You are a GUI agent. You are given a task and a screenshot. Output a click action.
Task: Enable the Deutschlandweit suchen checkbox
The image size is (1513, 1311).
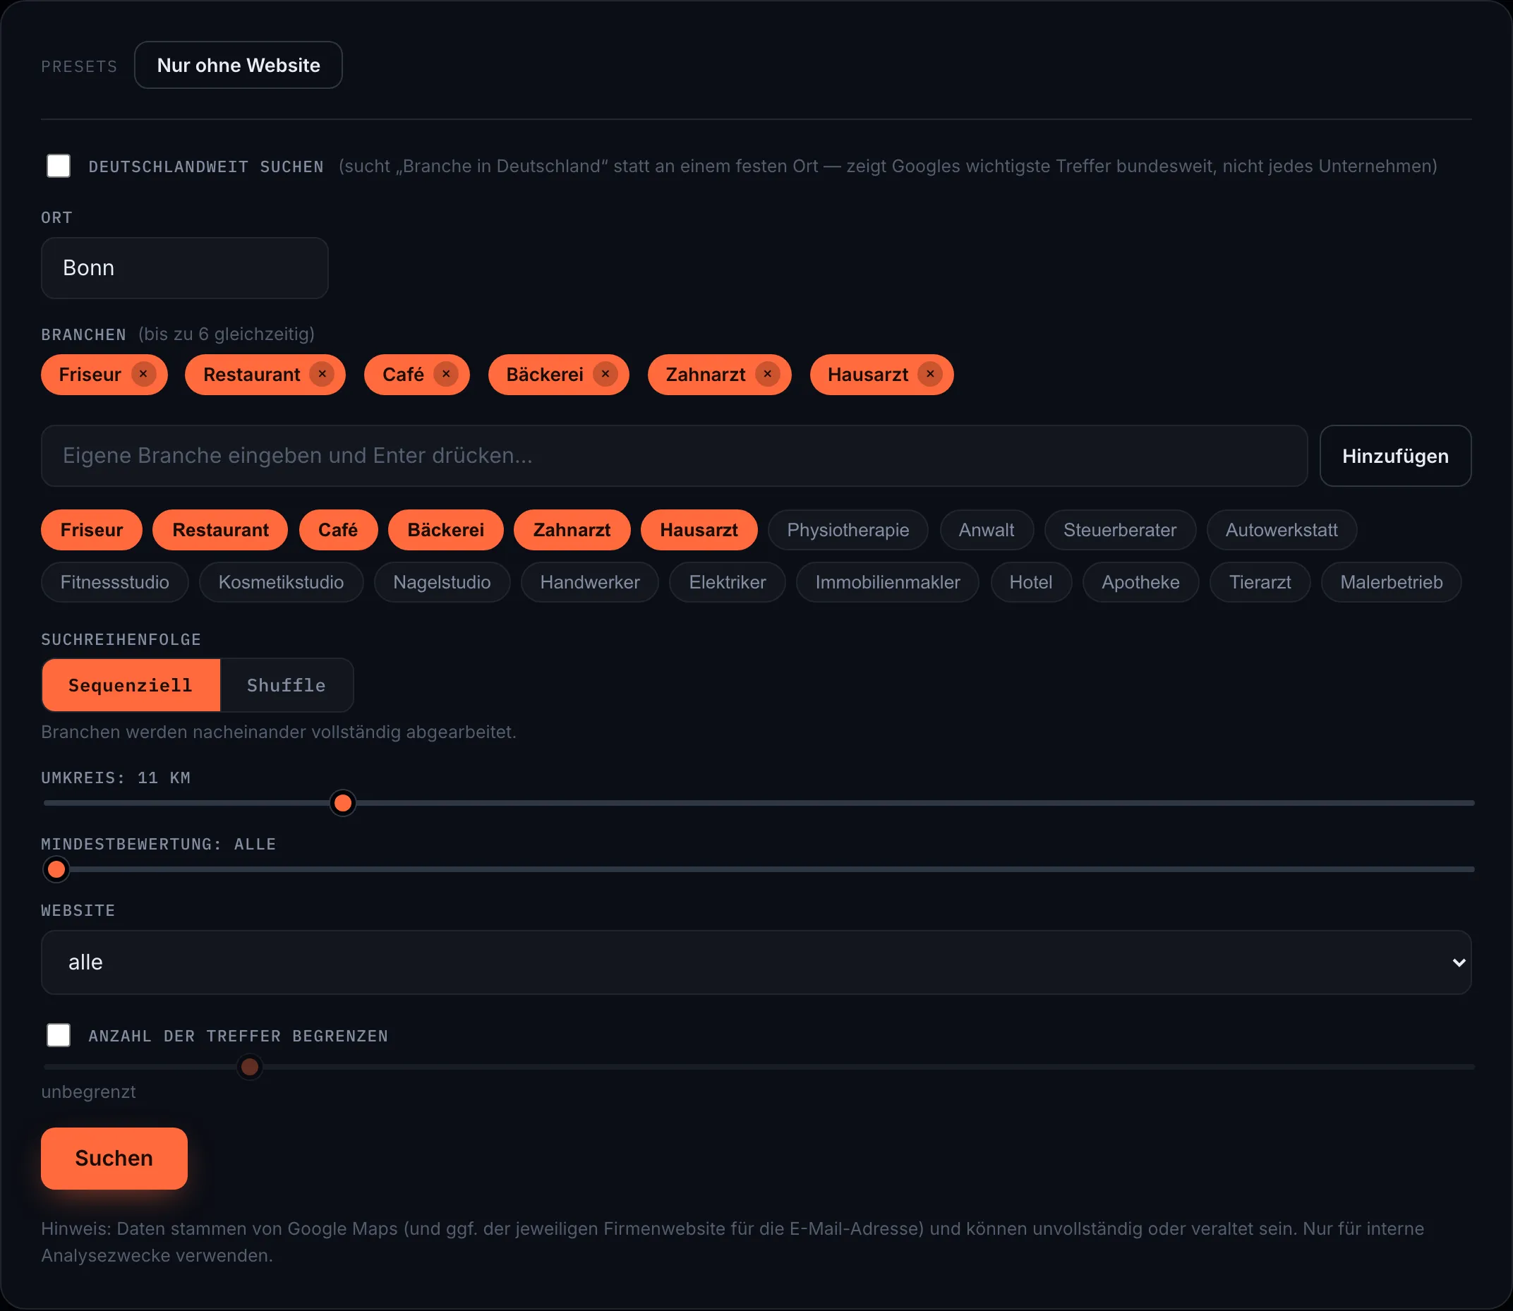point(59,166)
